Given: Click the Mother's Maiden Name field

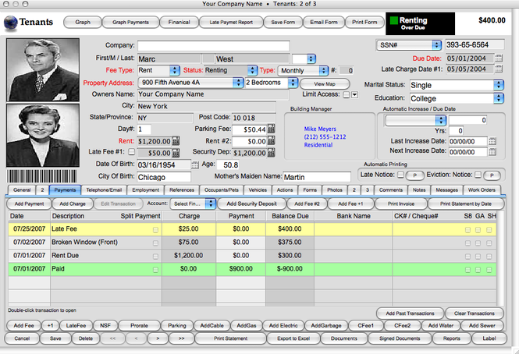Looking at the screenshot, I should click(317, 177).
